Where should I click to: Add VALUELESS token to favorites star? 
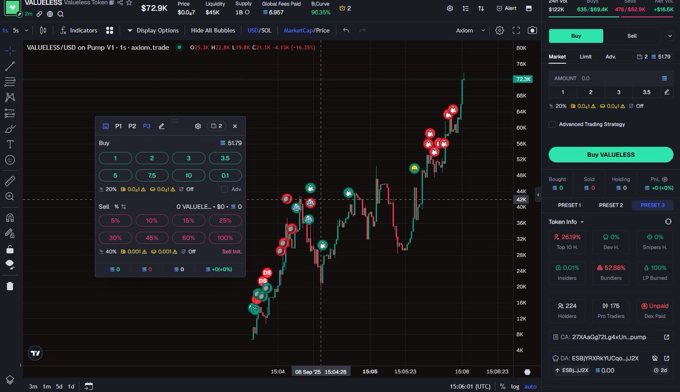point(130,3)
